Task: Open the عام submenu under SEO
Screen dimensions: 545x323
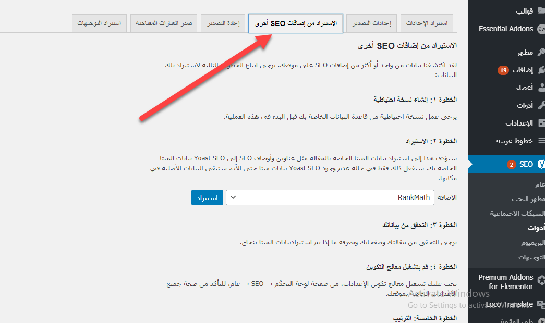Action: (x=540, y=184)
